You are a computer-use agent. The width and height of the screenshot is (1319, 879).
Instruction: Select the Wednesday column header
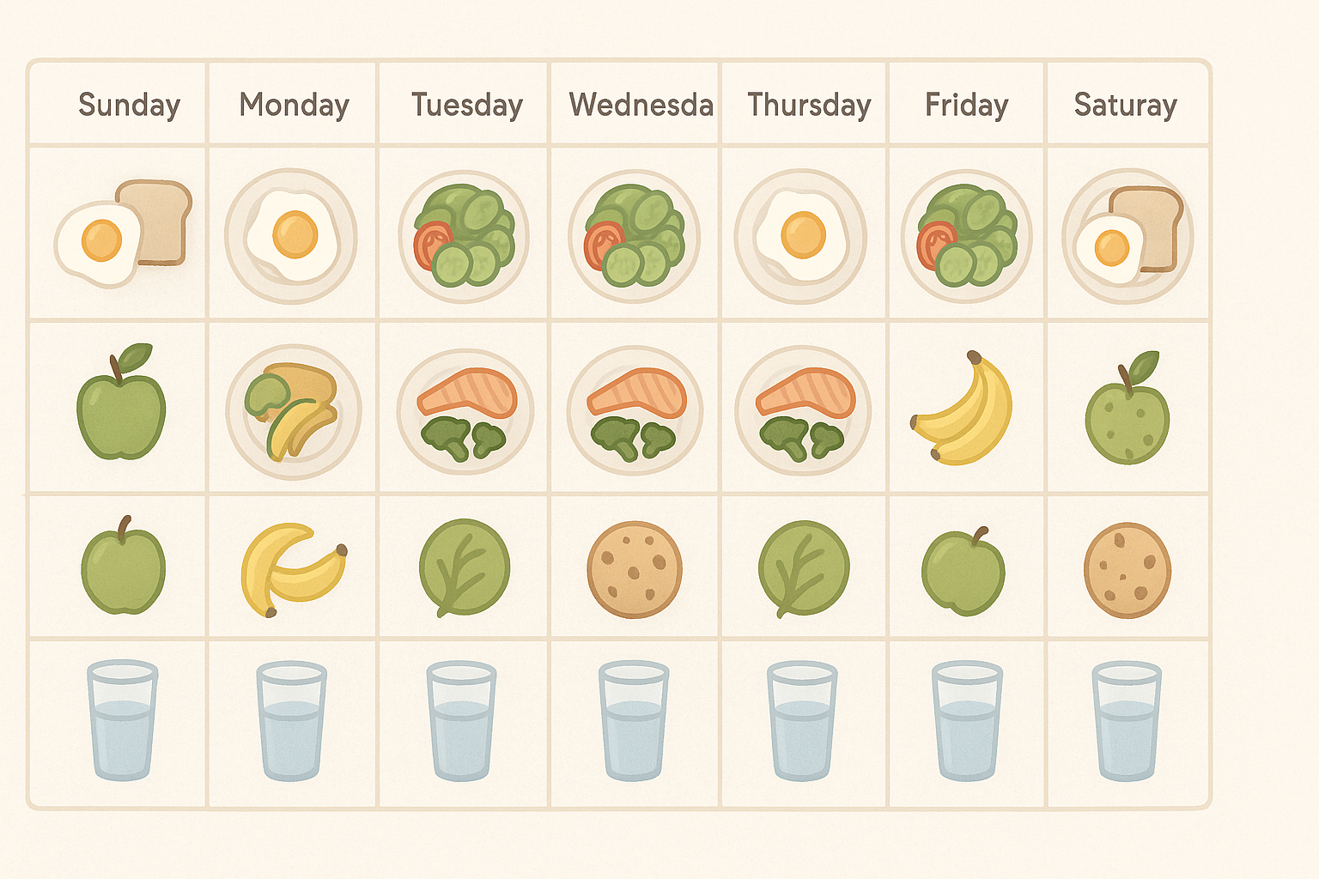point(641,105)
